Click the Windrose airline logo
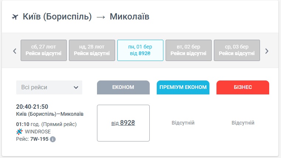The image size is (281, 158). pos(20,132)
